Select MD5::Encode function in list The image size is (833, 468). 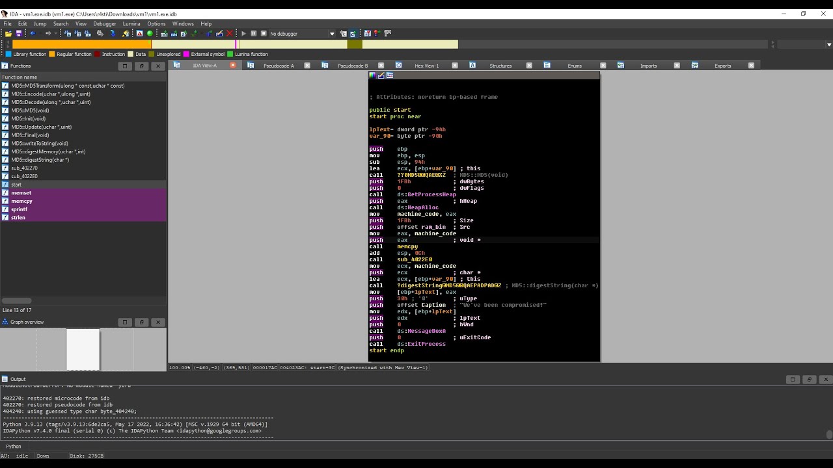[83, 94]
